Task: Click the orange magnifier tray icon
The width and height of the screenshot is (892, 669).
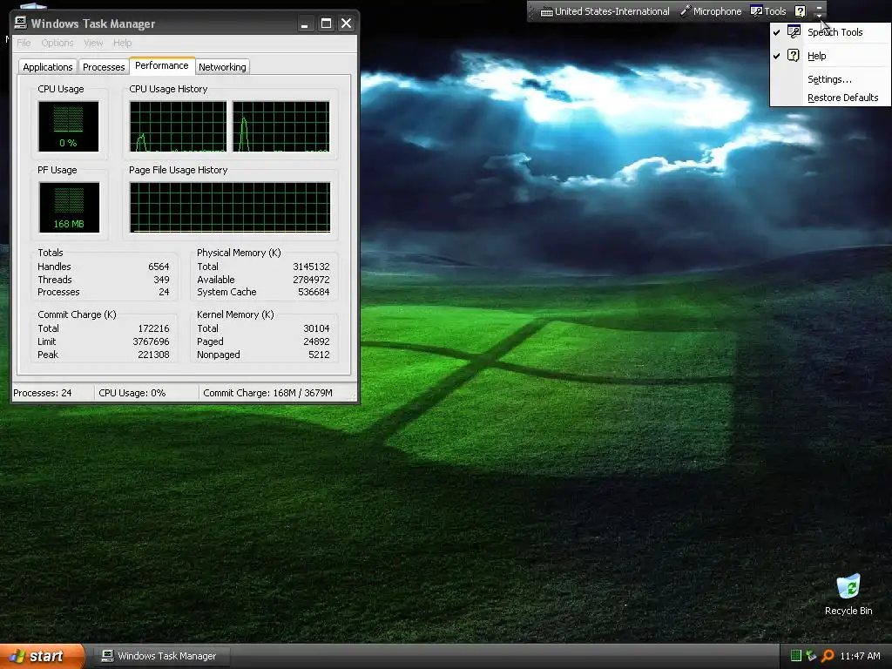Action: click(828, 655)
